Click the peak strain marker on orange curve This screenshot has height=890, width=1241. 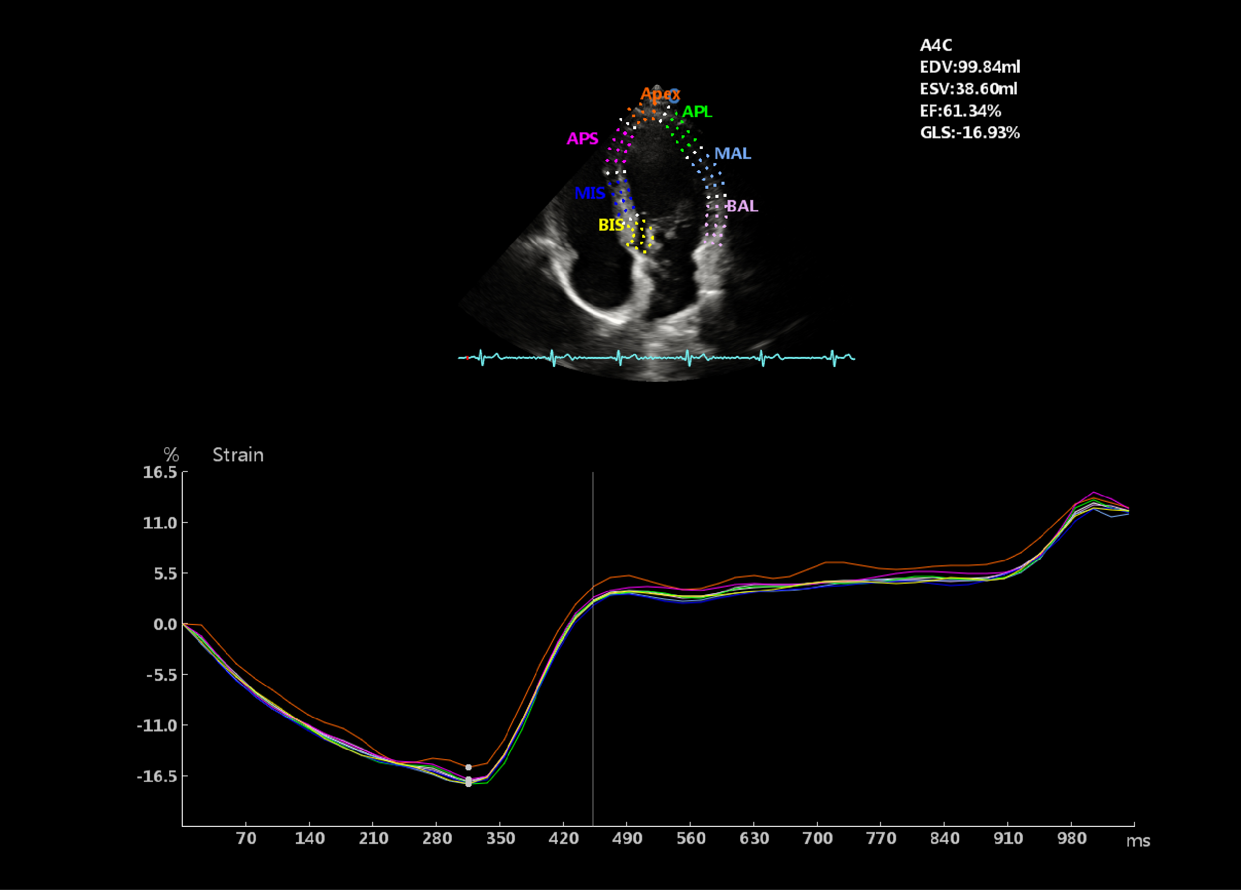[469, 767]
